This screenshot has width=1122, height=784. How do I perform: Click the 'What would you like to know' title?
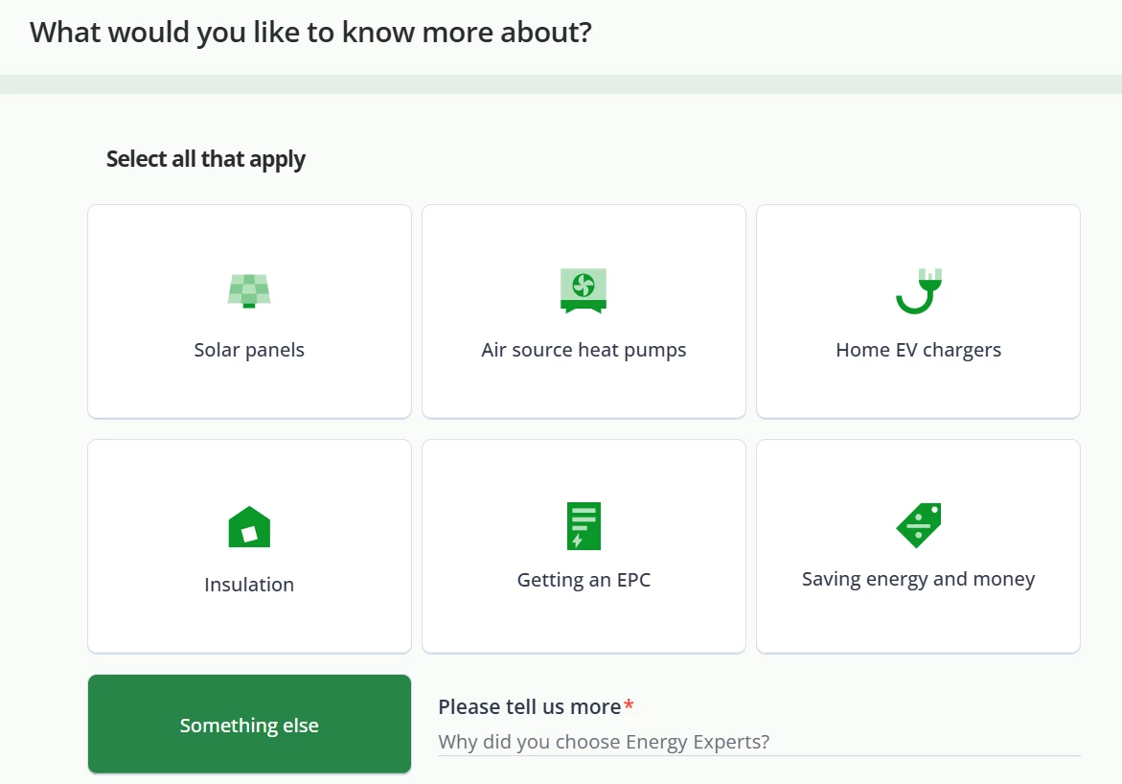[310, 33]
